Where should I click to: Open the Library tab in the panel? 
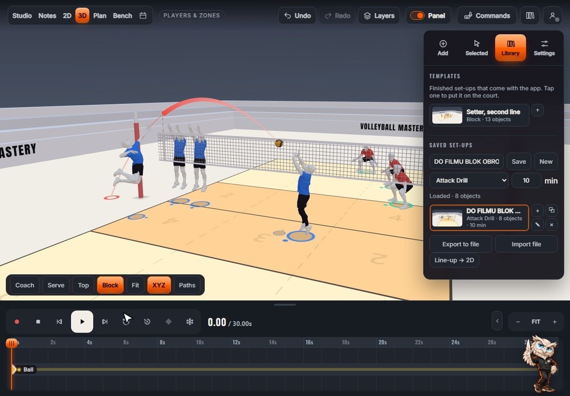[511, 48]
